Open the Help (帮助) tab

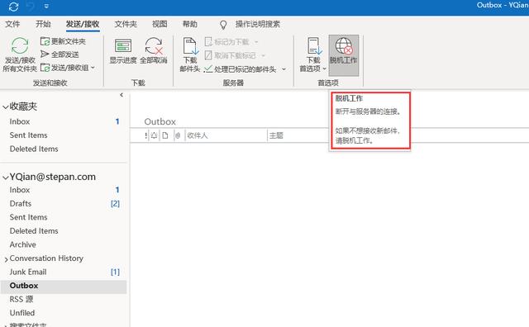click(x=190, y=24)
